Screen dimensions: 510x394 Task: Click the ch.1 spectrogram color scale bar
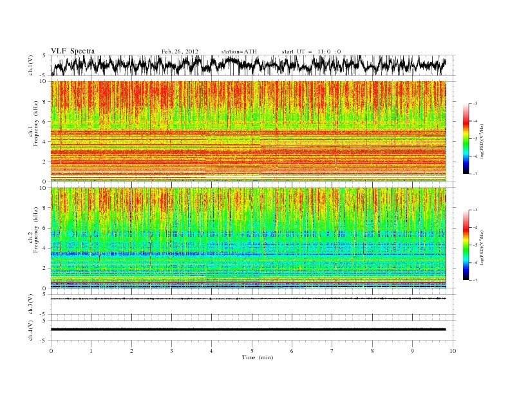click(x=466, y=138)
